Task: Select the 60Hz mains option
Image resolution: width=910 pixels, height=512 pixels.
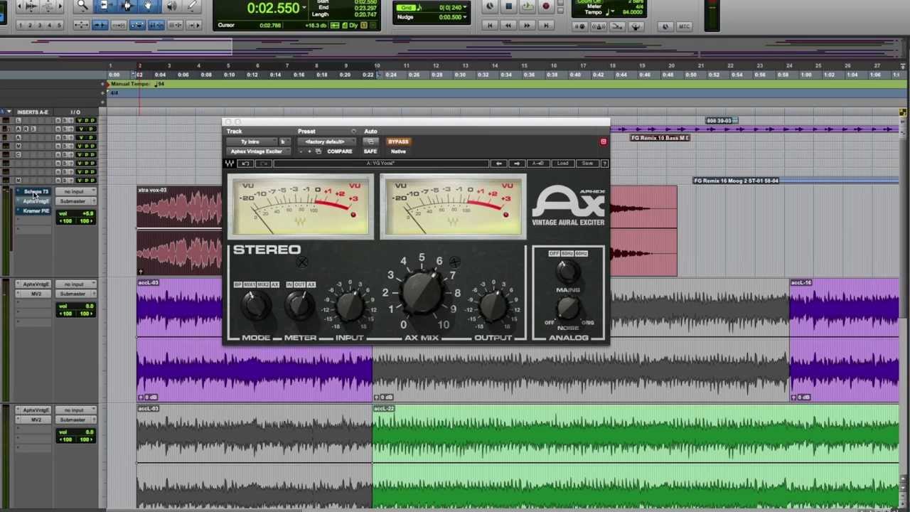Action: (581, 253)
